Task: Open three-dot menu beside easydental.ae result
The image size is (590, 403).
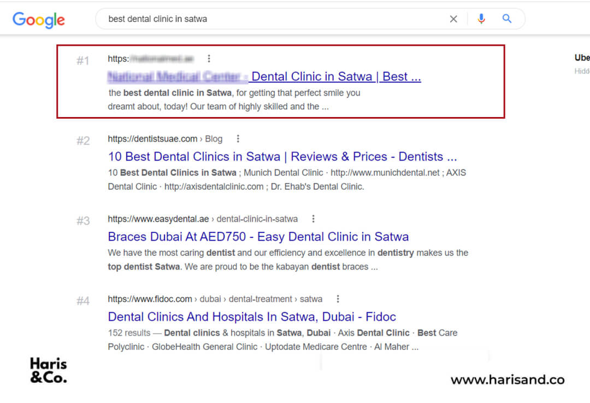Action: coord(313,219)
